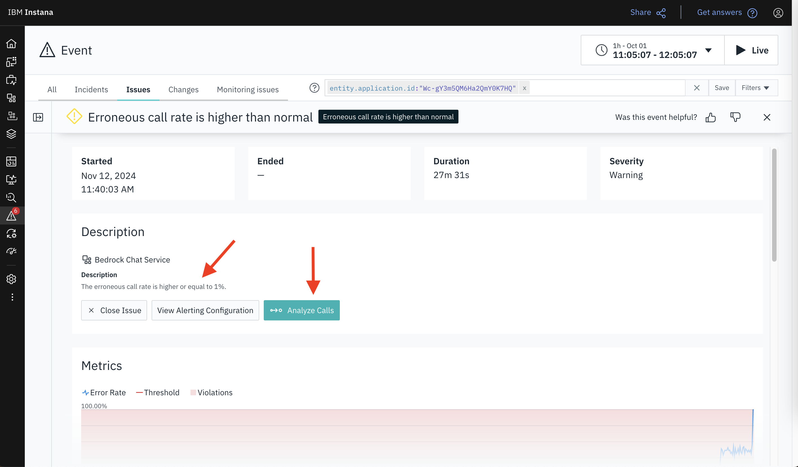Select the Monitoring issues tab
The height and width of the screenshot is (467, 798).
[x=247, y=89]
